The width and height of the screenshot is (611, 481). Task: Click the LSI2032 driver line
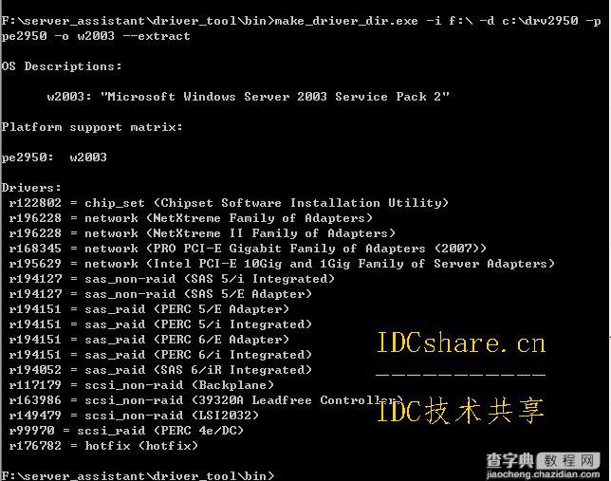tap(134, 416)
